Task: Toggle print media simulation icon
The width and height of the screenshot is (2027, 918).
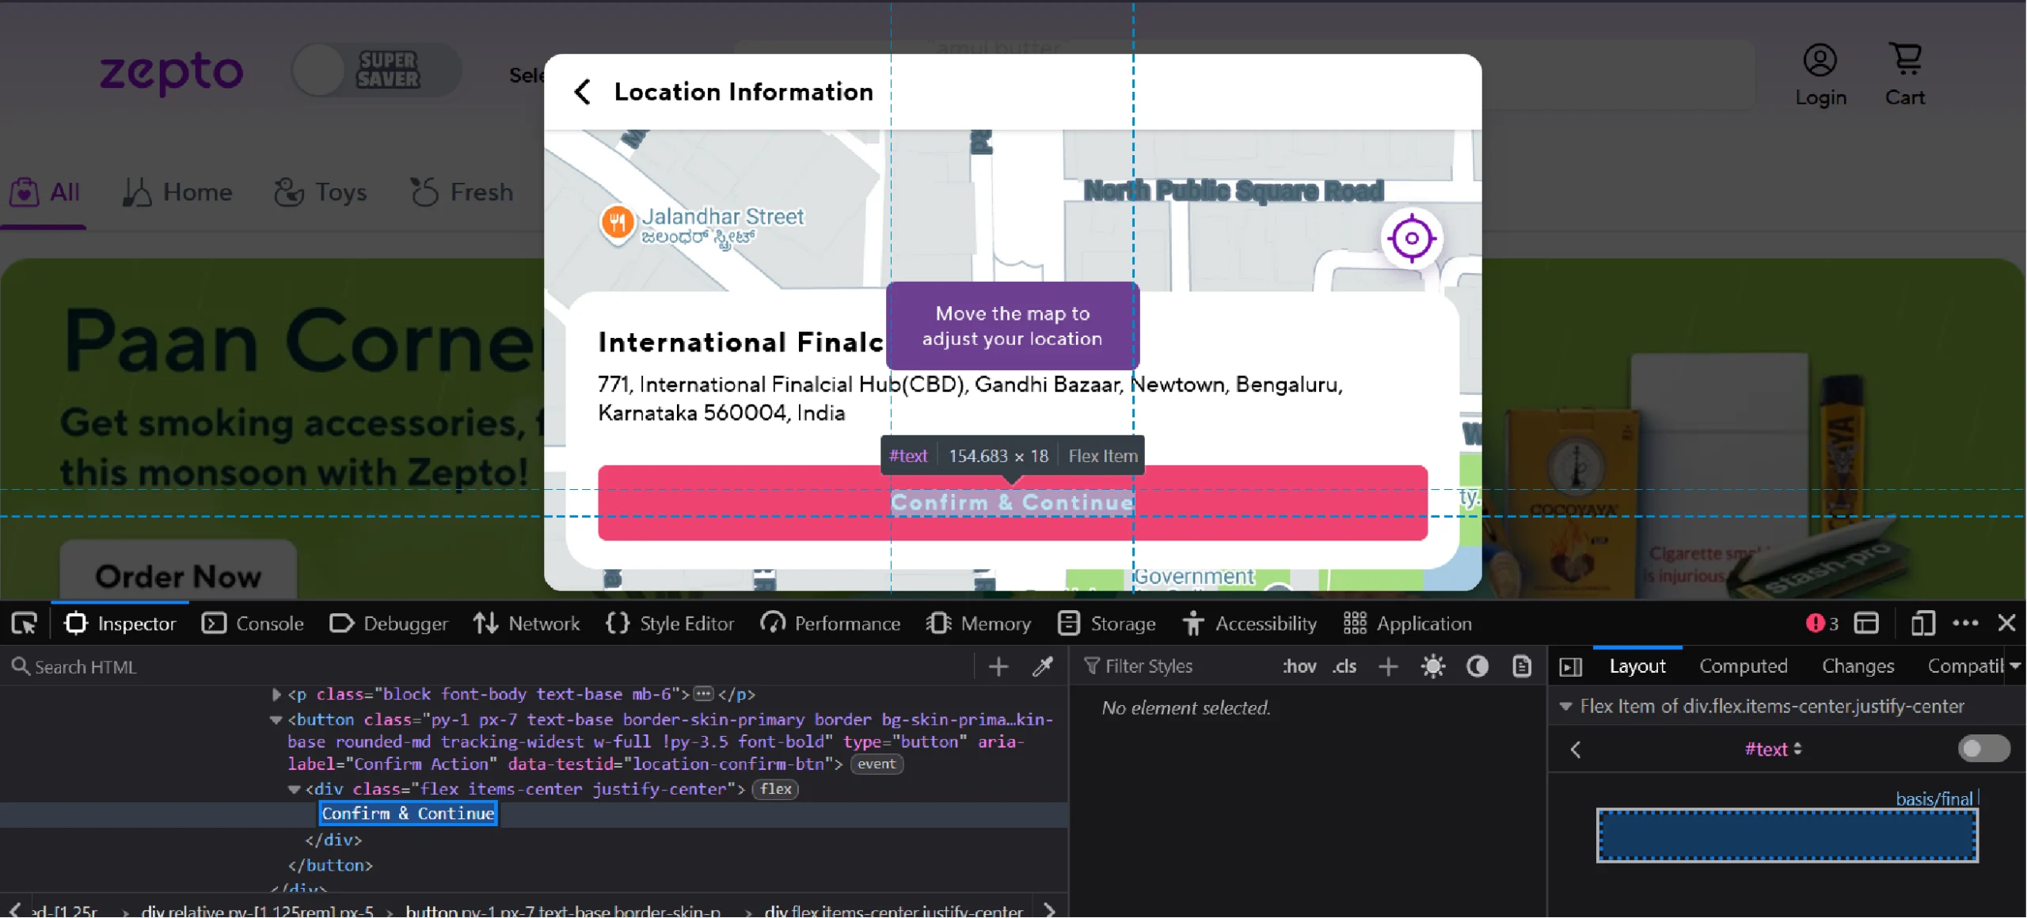Action: [x=1522, y=666]
